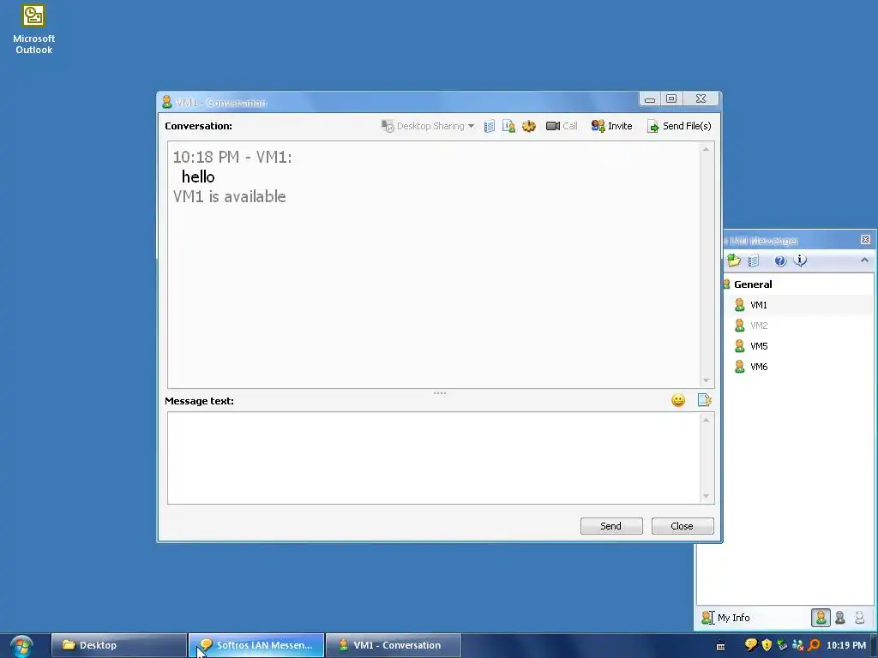The height and width of the screenshot is (658, 878).
Task: Select user VM5 in the LAN Messenger list
Action: (759, 346)
